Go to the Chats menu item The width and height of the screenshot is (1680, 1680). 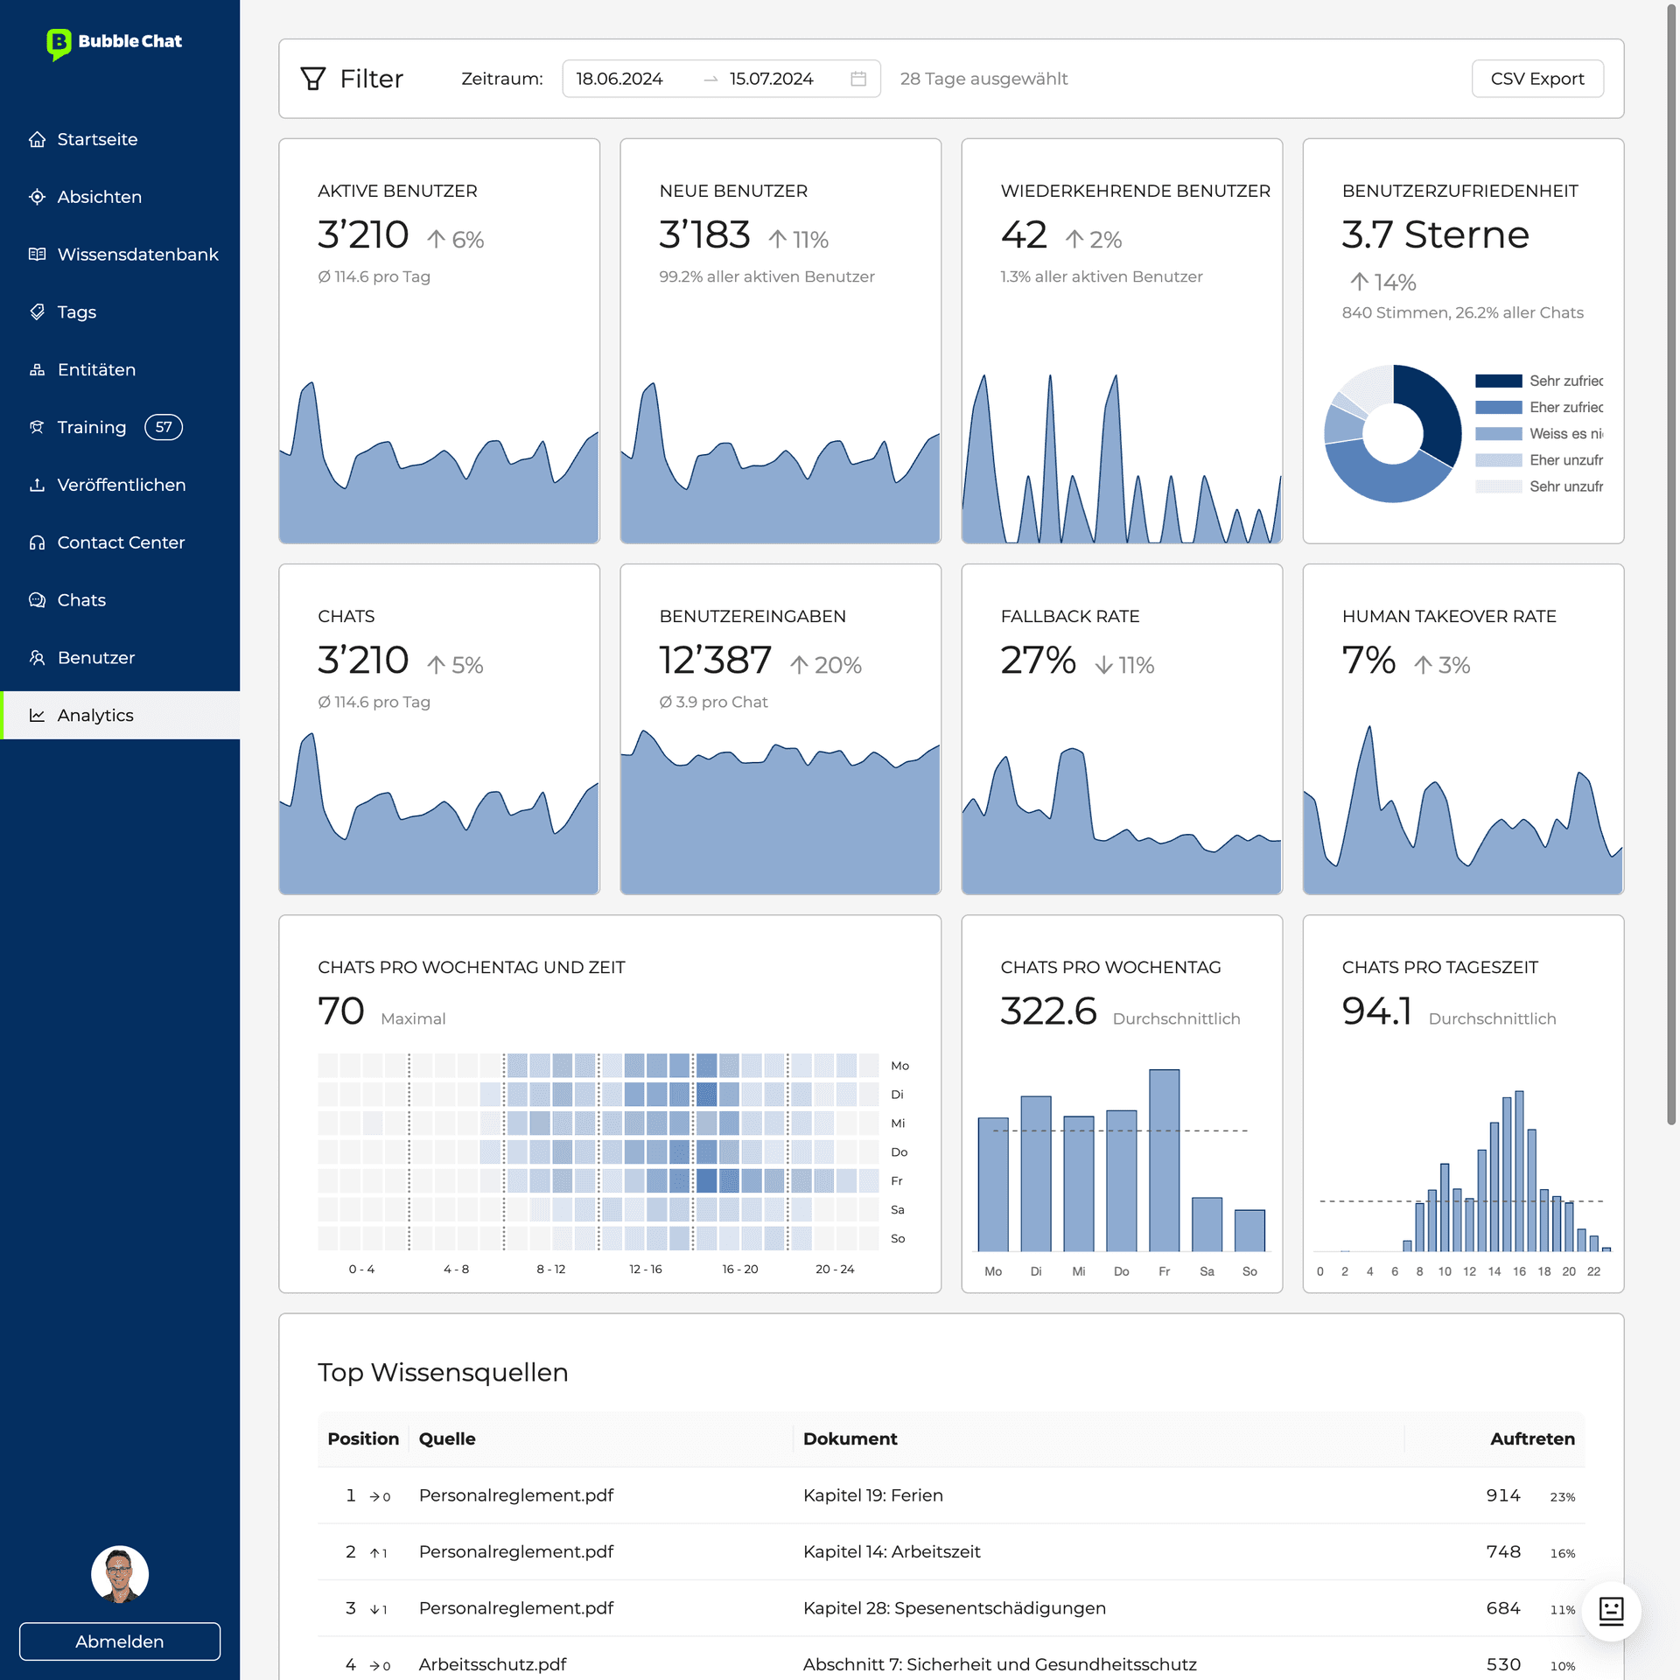pos(81,600)
